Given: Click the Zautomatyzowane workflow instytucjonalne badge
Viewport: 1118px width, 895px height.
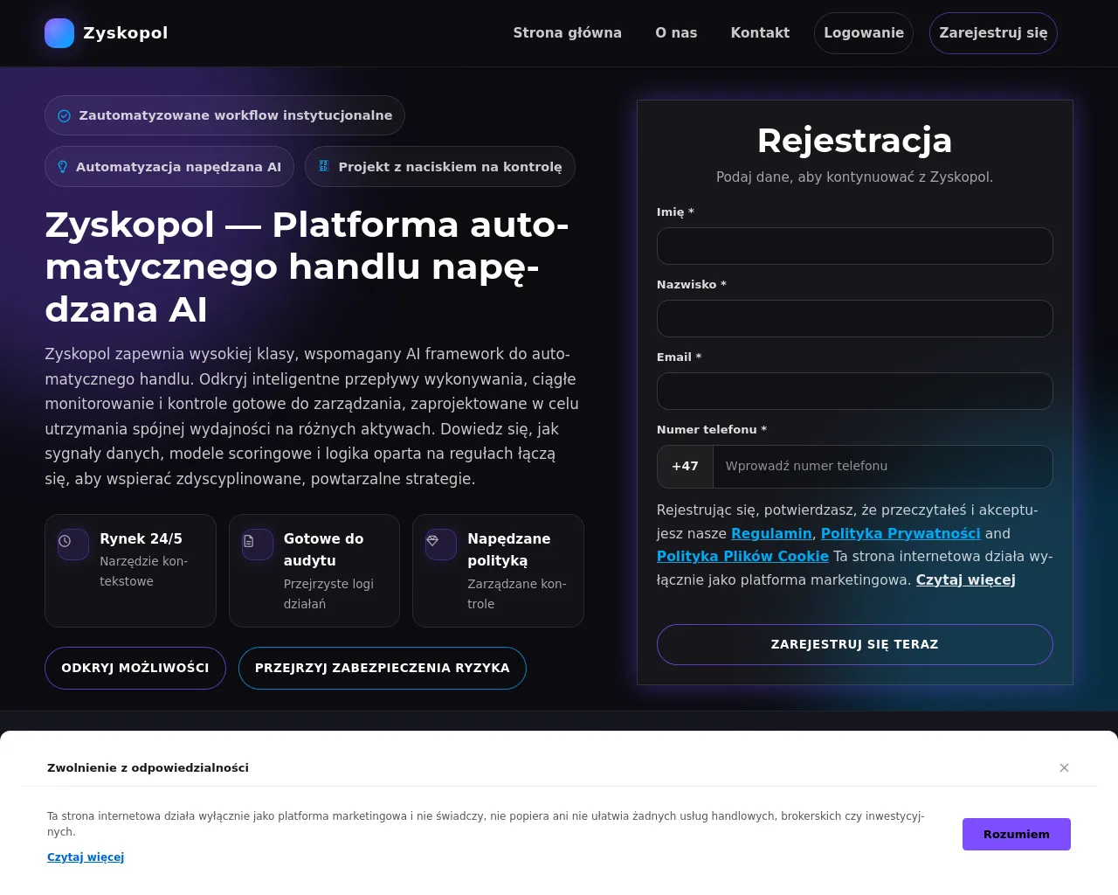Looking at the screenshot, I should 224,115.
